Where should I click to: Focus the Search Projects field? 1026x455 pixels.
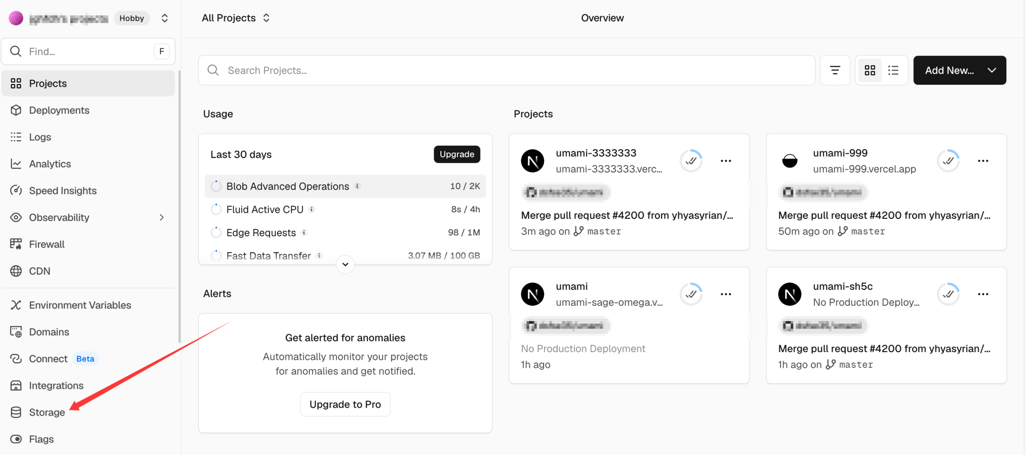tap(507, 70)
